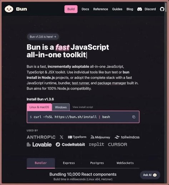
Task: Open the View install script link
Action: tap(83, 107)
